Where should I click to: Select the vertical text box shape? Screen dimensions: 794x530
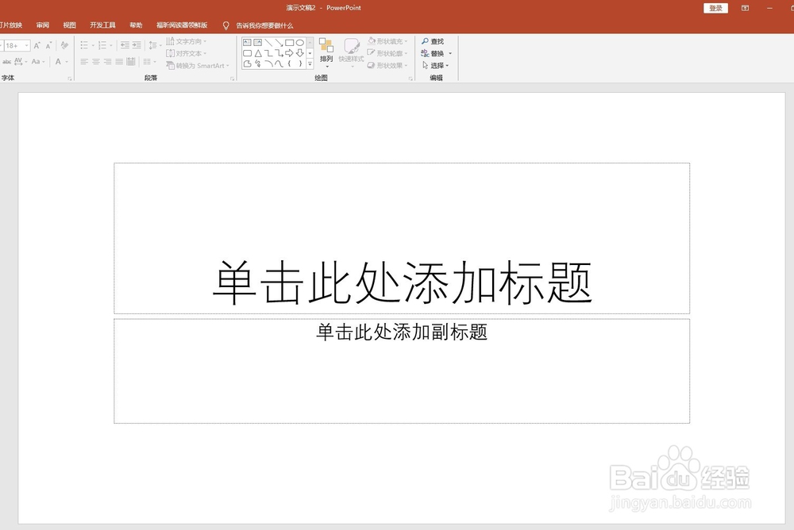point(258,43)
